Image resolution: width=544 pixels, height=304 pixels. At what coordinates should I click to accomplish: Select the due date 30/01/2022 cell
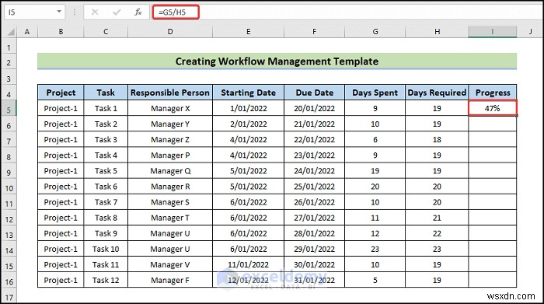[314, 264]
